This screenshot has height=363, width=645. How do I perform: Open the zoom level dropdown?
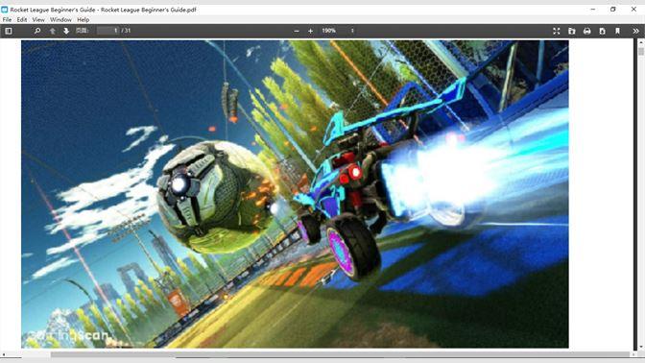pos(337,31)
